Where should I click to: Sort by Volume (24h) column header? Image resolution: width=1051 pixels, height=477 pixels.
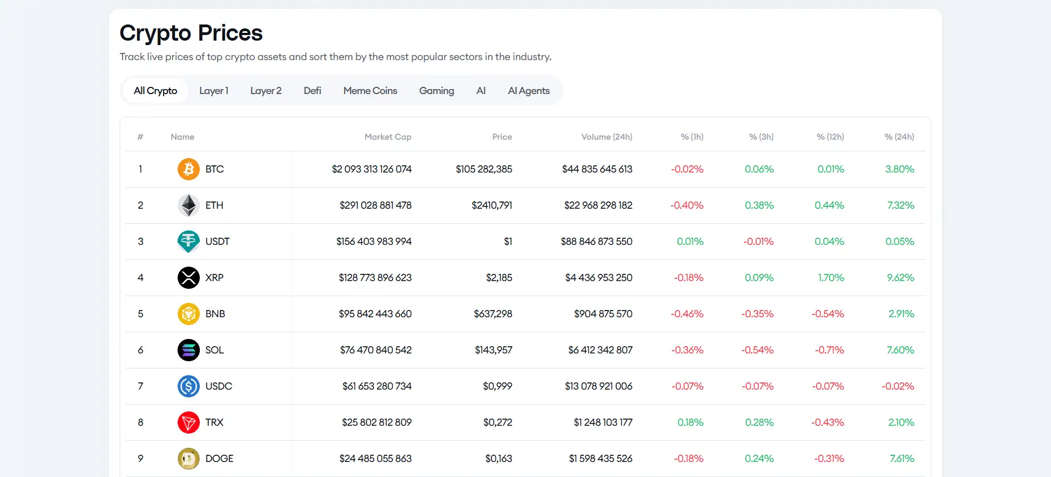(606, 137)
